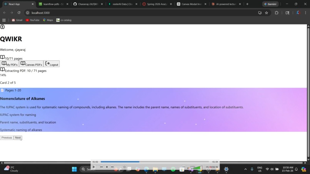Close the learnflow-pdfs tab
Viewport: 310px width, 174px height.
coord(67,4)
